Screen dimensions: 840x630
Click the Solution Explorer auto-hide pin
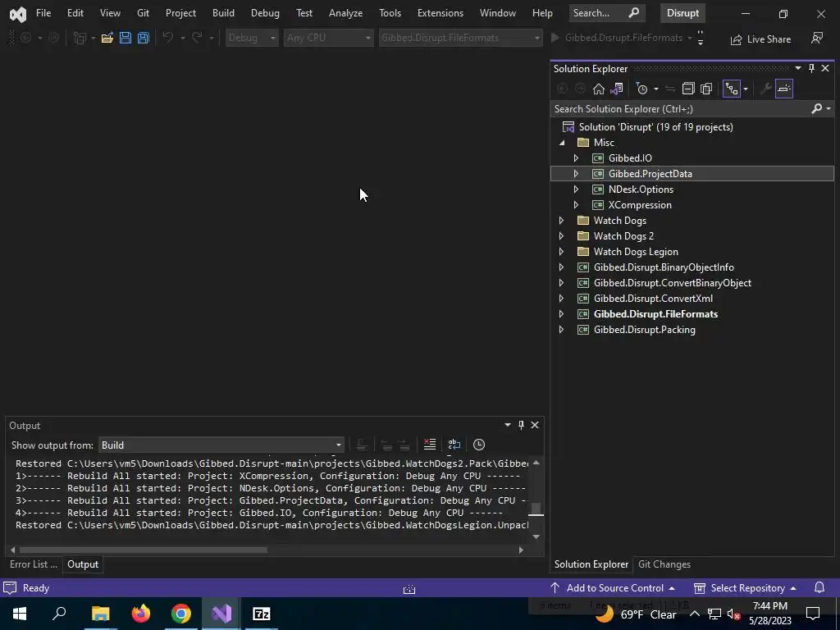pyautogui.click(x=811, y=69)
